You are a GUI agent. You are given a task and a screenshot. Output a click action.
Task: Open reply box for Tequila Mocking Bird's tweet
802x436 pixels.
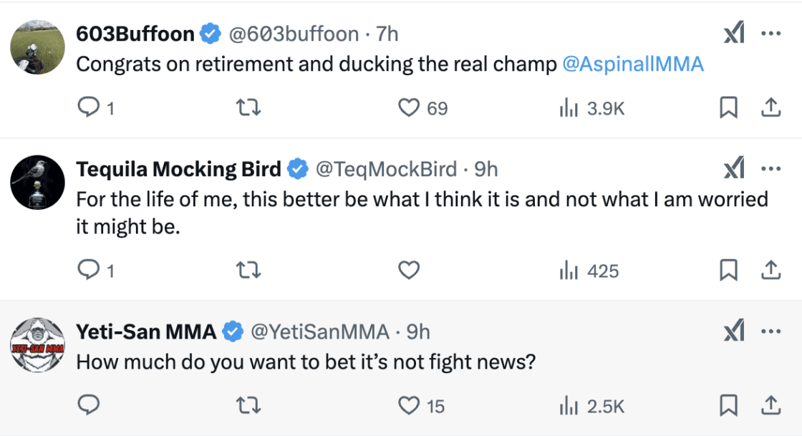[x=89, y=271]
